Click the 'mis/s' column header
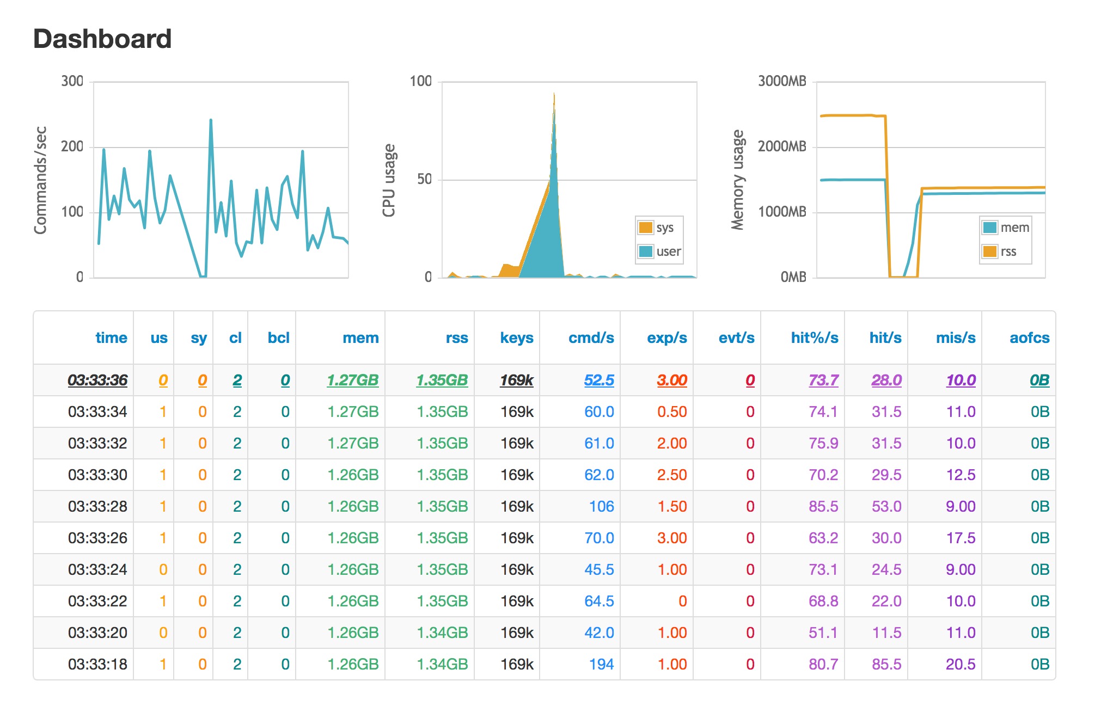Viewport: 1101px width, 712px height. (955, 338)
